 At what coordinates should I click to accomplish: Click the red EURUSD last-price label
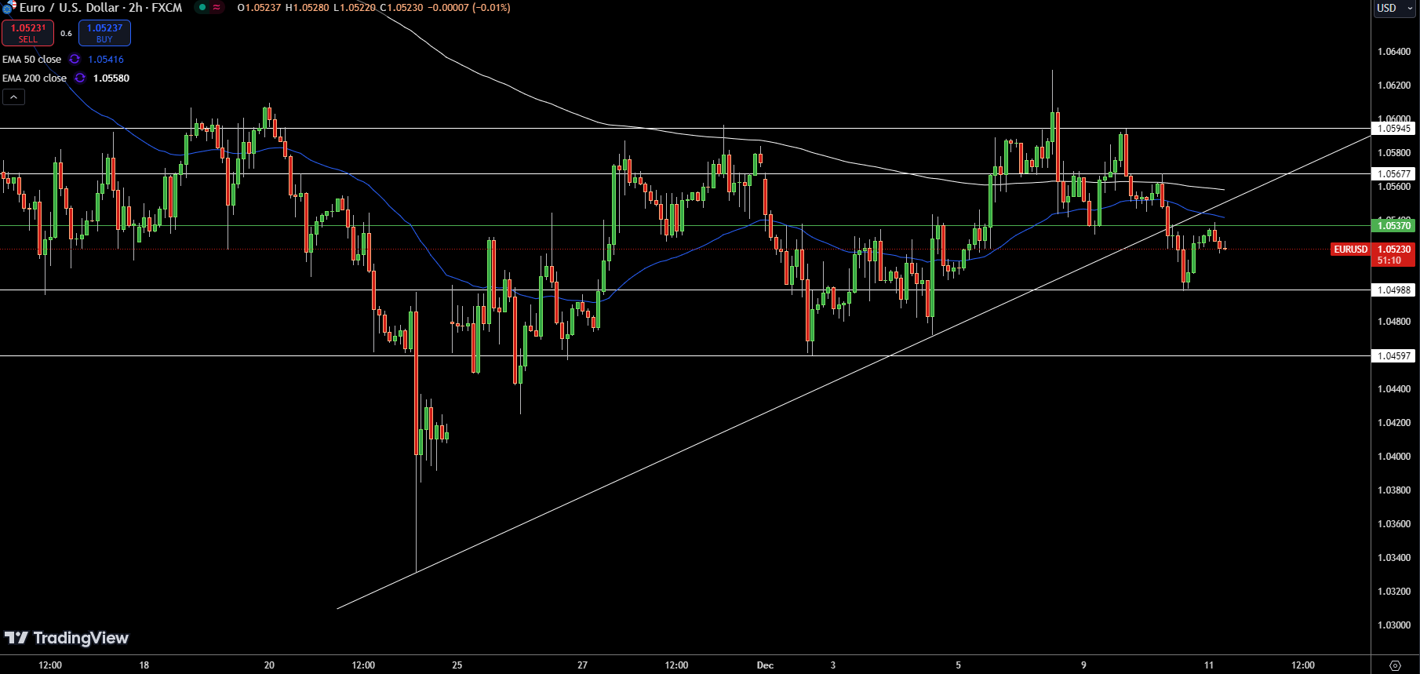(x=1350, y=250)
